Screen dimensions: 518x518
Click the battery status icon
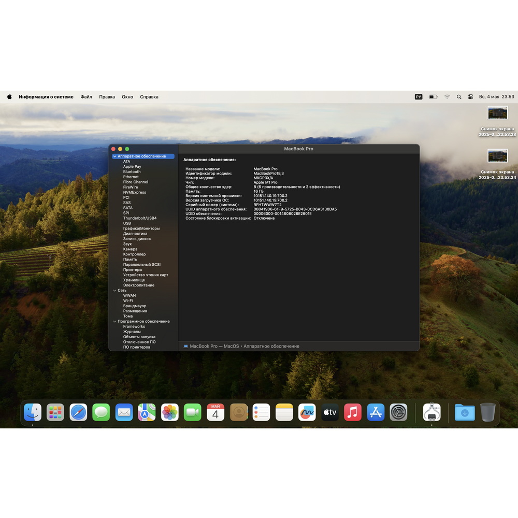[433, 97]
